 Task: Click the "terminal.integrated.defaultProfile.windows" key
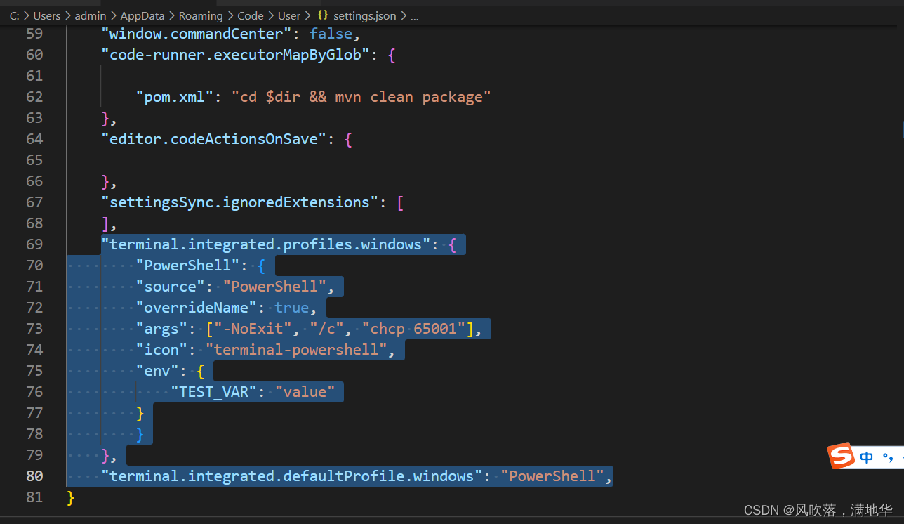(291, 476)
